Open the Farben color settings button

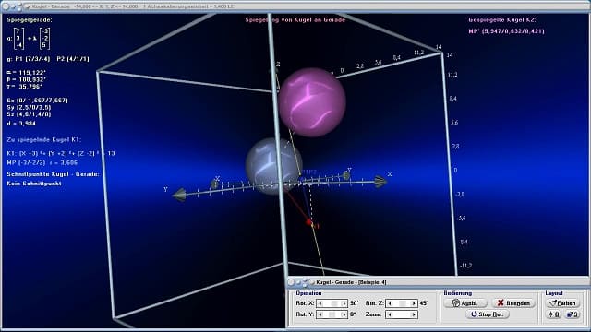coord(562,303)
